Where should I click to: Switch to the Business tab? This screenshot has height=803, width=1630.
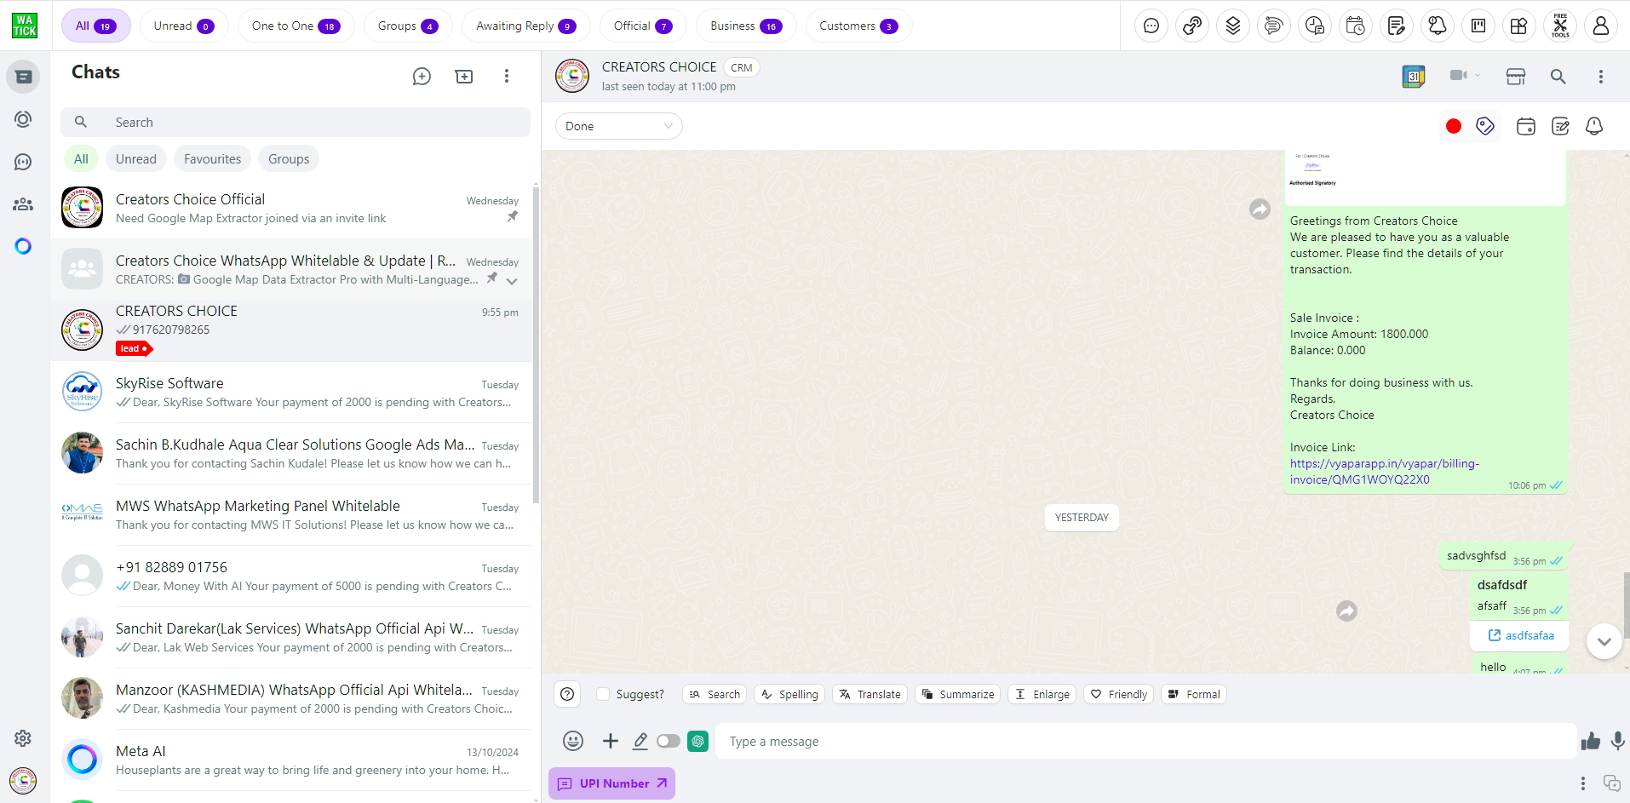pyautogui.click(x=745, y=26)
